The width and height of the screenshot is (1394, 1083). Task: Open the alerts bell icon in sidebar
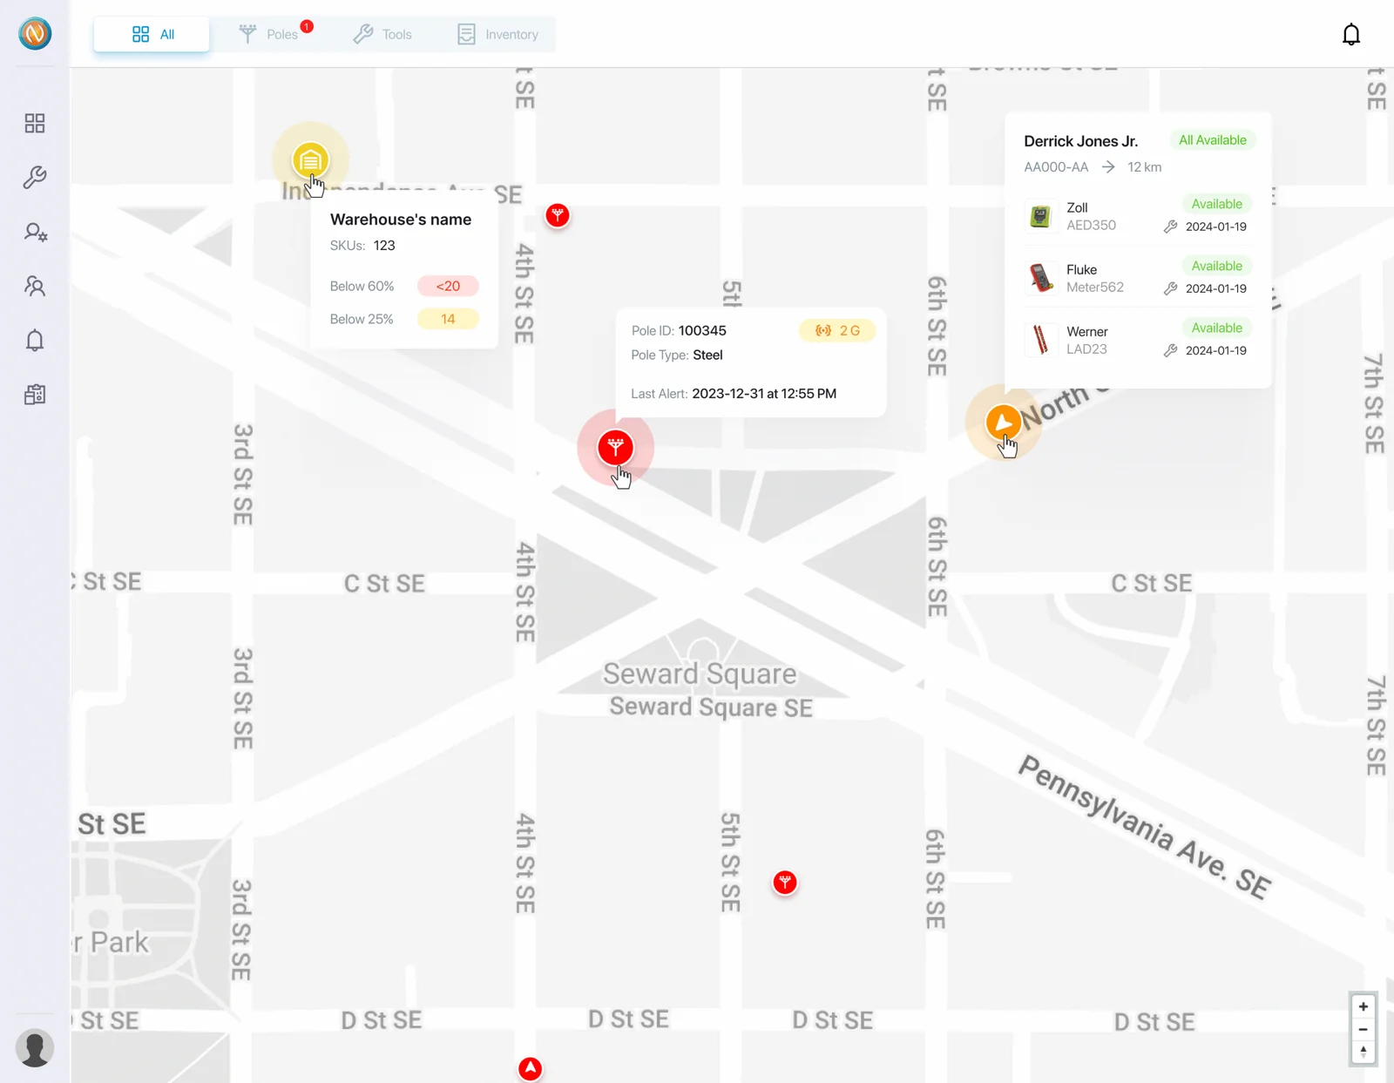(x=35, y=341)
